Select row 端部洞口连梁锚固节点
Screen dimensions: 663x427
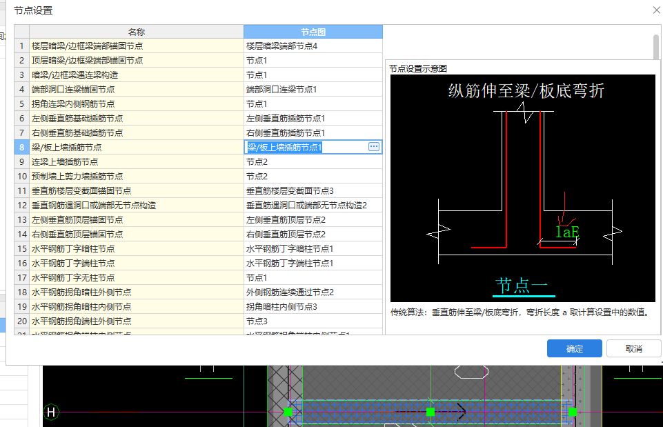click(x=136, y=89)
